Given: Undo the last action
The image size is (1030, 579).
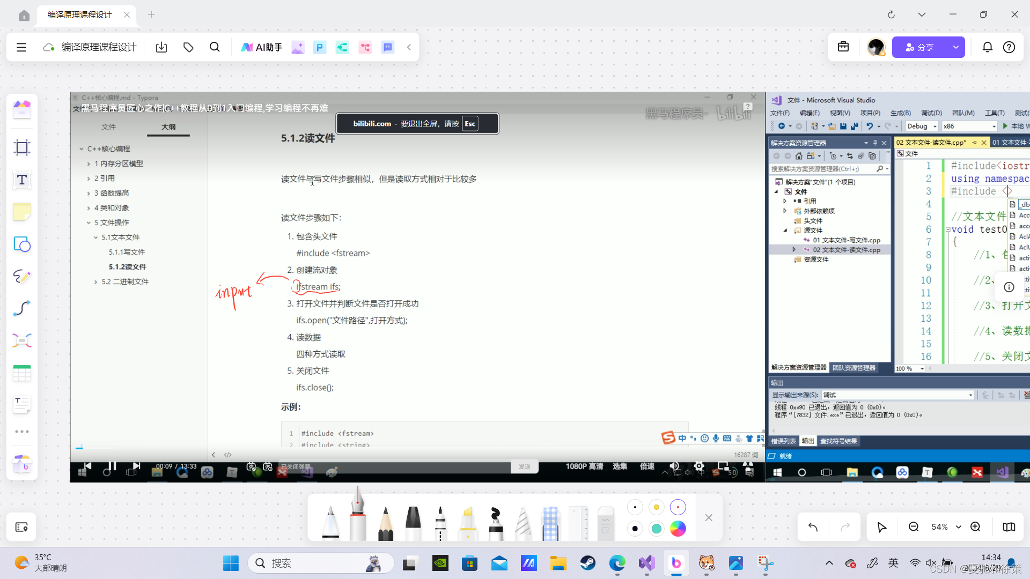Looking at the screenshot, I should 813,527.
